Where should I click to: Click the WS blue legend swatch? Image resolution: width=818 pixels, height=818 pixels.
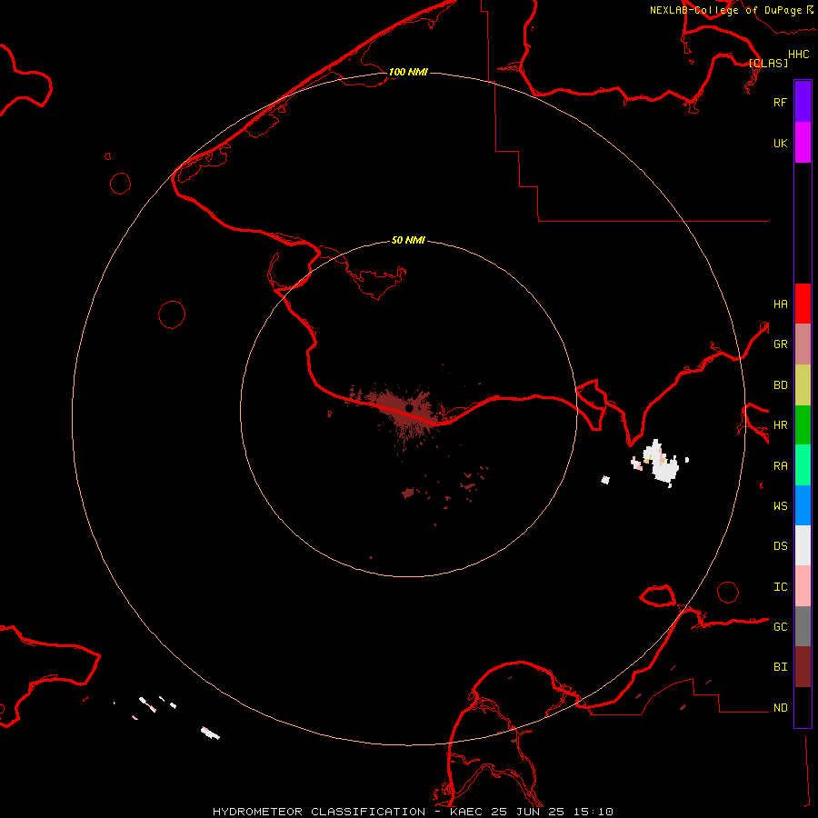[803, 505]
